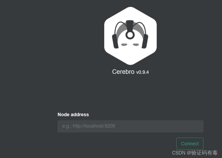This screenshot has width=222, height=158.
Task: Click the right closed eye of the logo
Action: (x=136, y=45)
